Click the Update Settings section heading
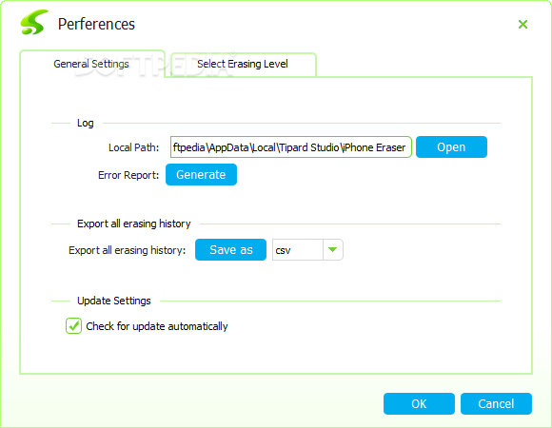 click(114, 301)
